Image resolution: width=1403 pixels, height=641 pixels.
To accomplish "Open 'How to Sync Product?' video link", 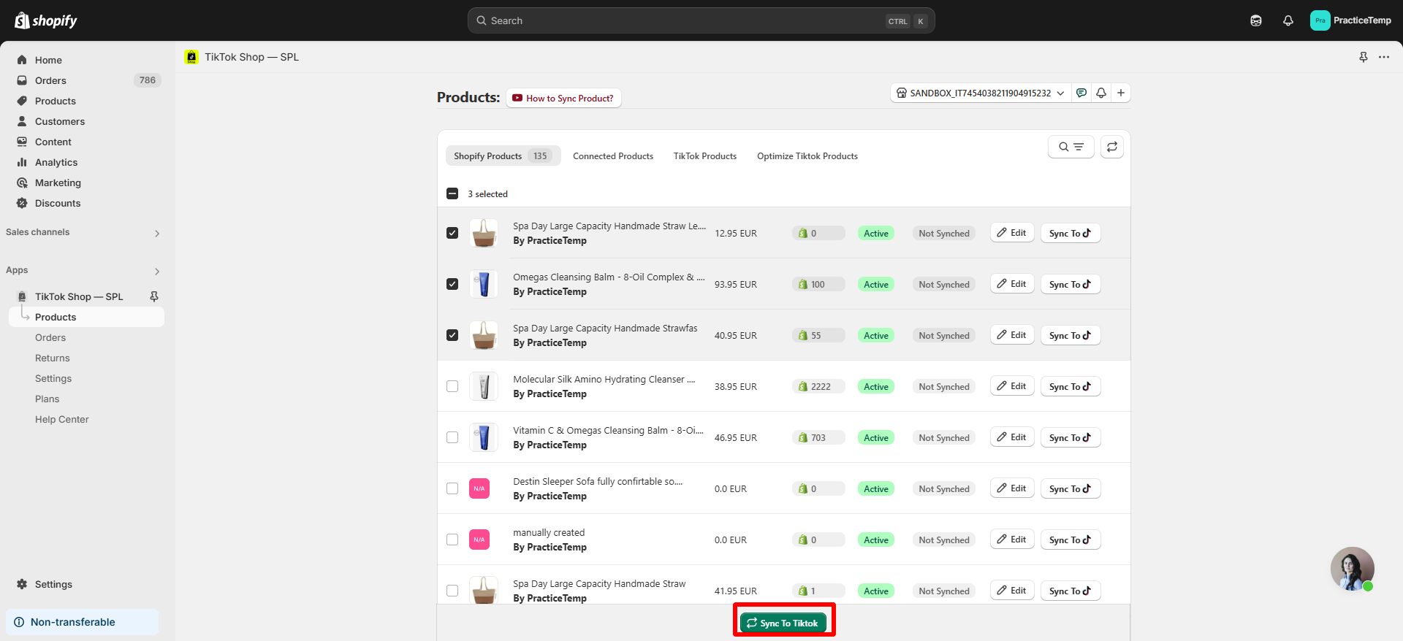I will (563, 98).
